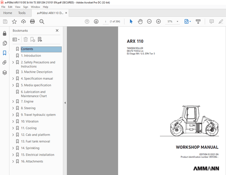Viewport: 226px width, 175px height.
Task: Choose the selection arrow tool
Action: [x=131, y=22]
